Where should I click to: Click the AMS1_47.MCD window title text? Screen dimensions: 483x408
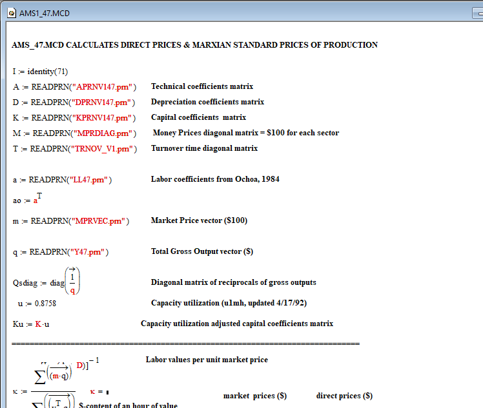tap(45, 14)
